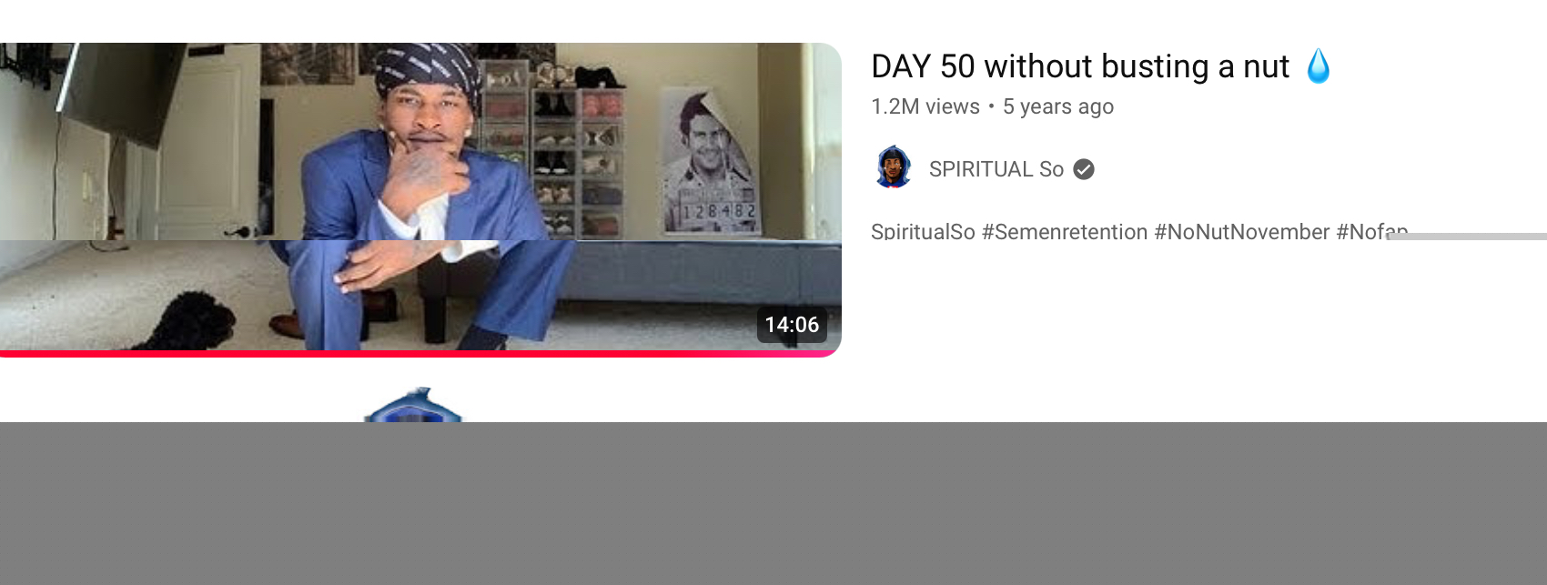This screenshot has width=1547, height=585.
Task: Select the '1.2M views' text
Action: click(925, 106)
